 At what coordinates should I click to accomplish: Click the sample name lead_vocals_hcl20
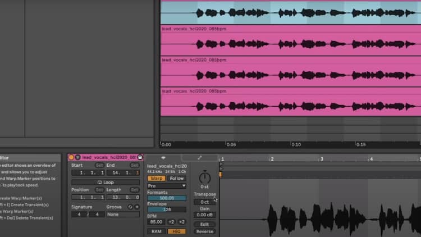pyautogui.click(x=167, y=166)
